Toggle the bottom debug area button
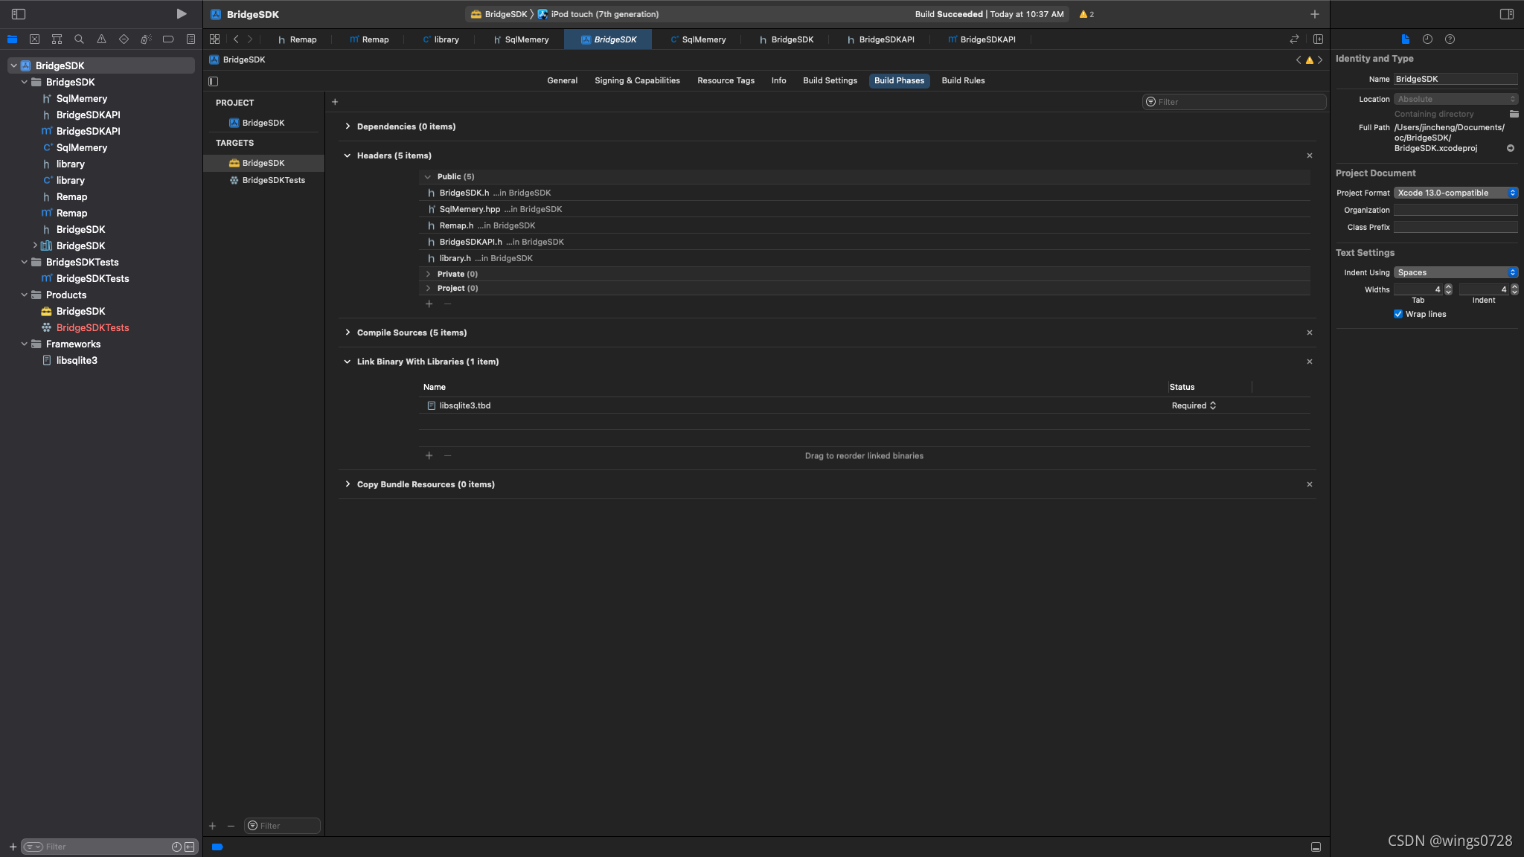The height and width of the screenshot is (857, 1524). click(1316, 847)
